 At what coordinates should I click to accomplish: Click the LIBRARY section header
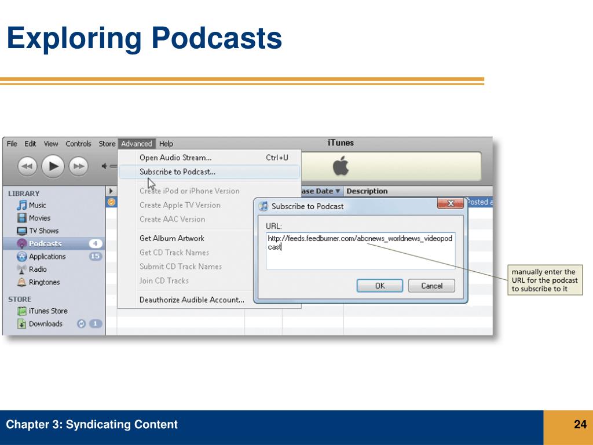pyautogui.click(x=24, y=194)
